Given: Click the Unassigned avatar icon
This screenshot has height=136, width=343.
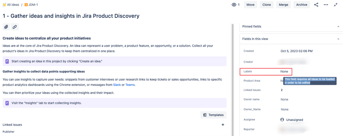Looking at the screenshot, I should click(x=282, y=120).
